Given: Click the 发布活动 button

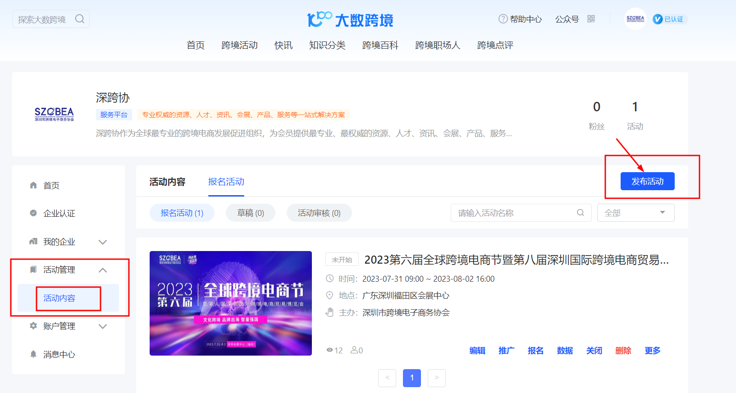Looking at the screenshot, I should pyautogui.click(x=648, y=181).
